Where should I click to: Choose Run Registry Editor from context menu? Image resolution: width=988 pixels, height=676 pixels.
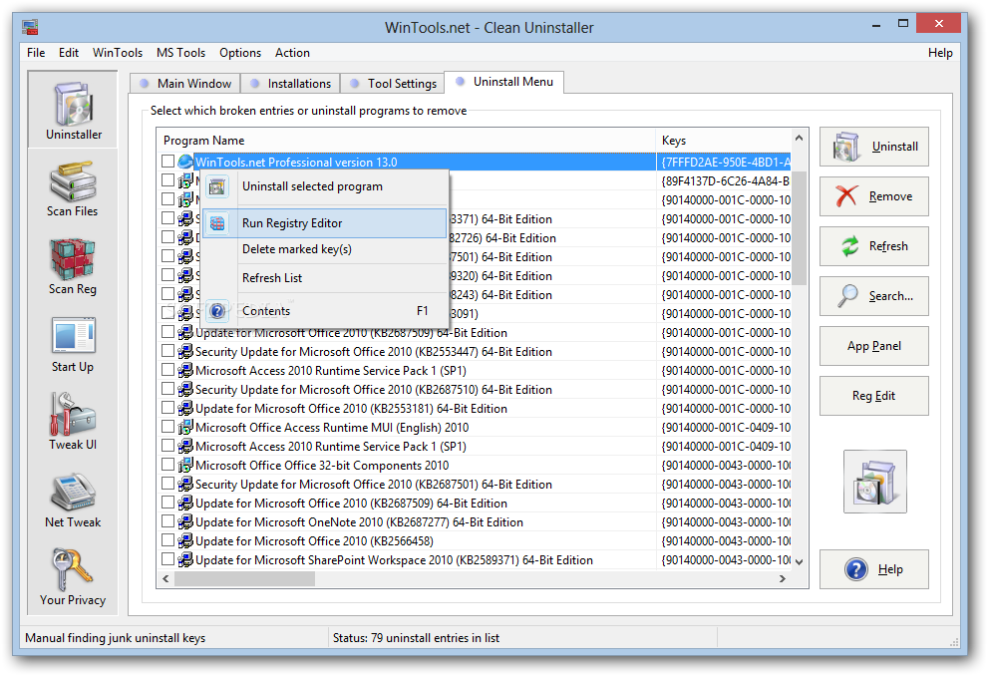click(x=324, y=223)
